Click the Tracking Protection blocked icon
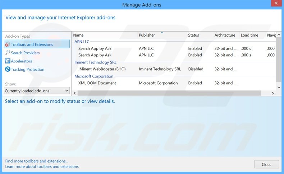Screen dimensions: 284x174 pyautogui.click(x=8, y=69)
